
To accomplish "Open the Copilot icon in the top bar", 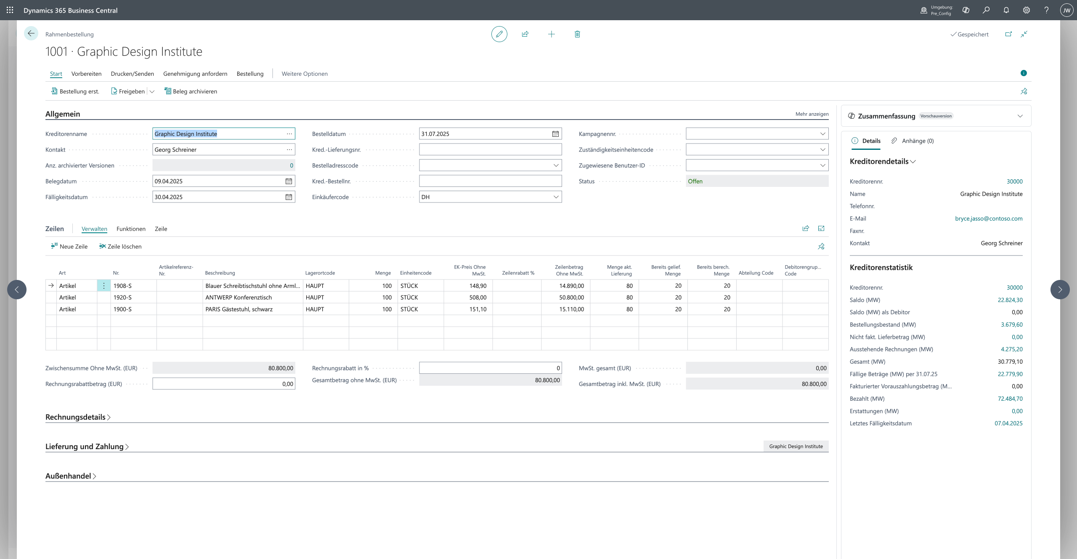I will (966, 10).
